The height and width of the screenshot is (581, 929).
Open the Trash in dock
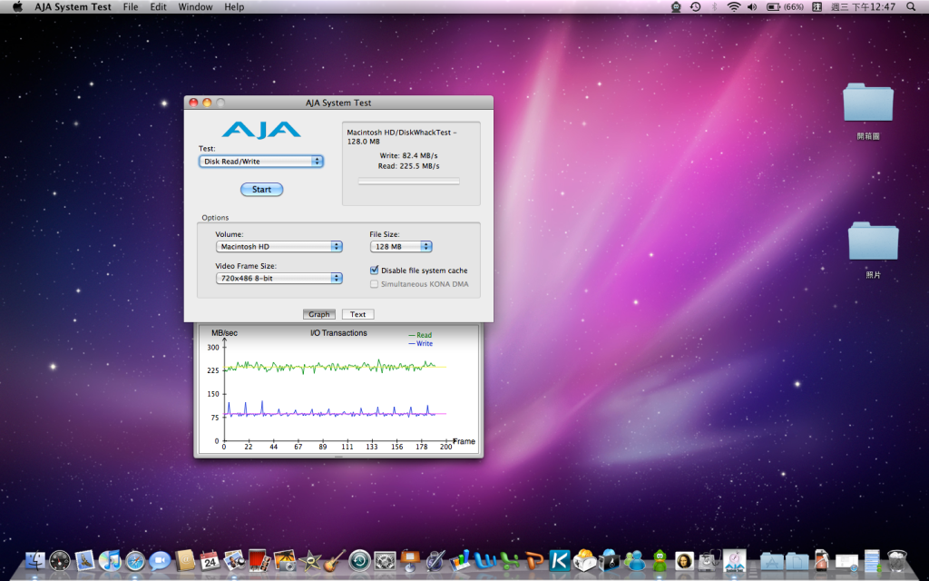[897, 559]
